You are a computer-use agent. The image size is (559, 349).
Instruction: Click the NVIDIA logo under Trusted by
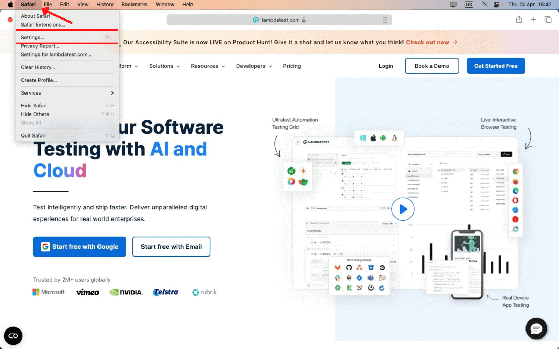tap(126, 292)
